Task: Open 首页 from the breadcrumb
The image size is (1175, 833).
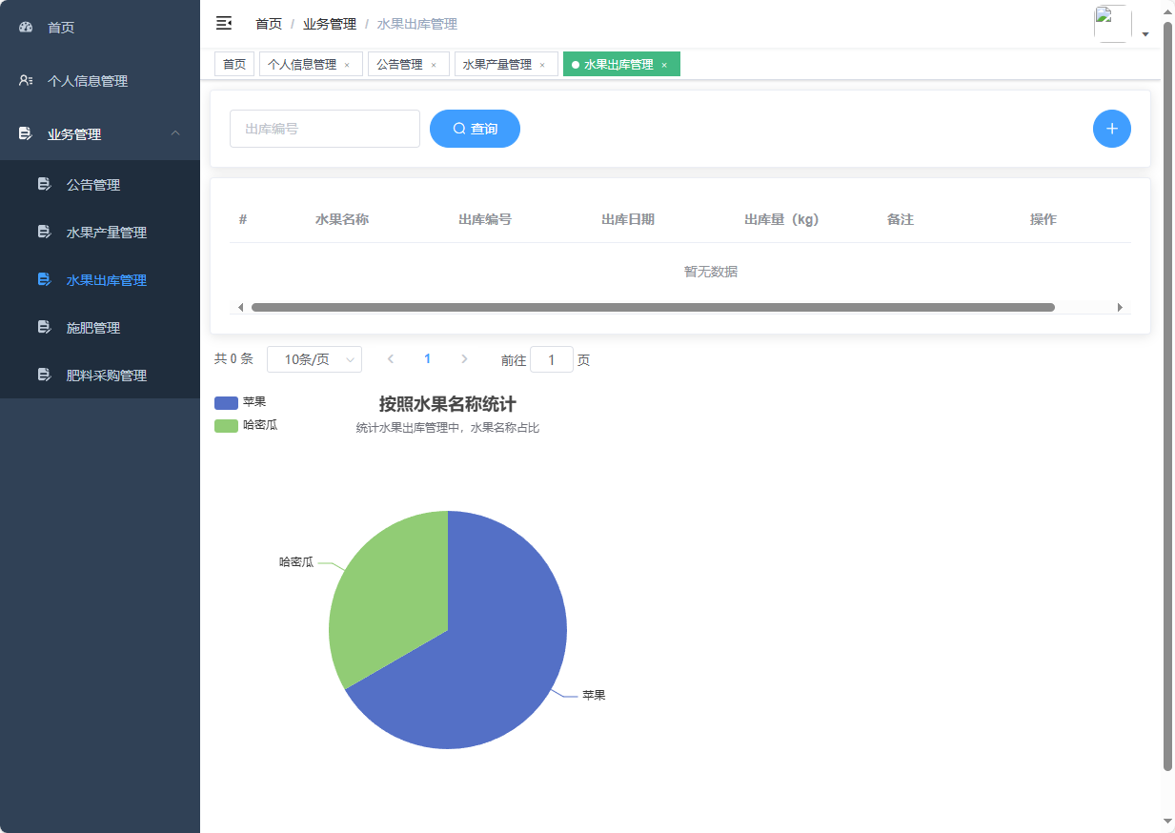Action: (269, 23)
